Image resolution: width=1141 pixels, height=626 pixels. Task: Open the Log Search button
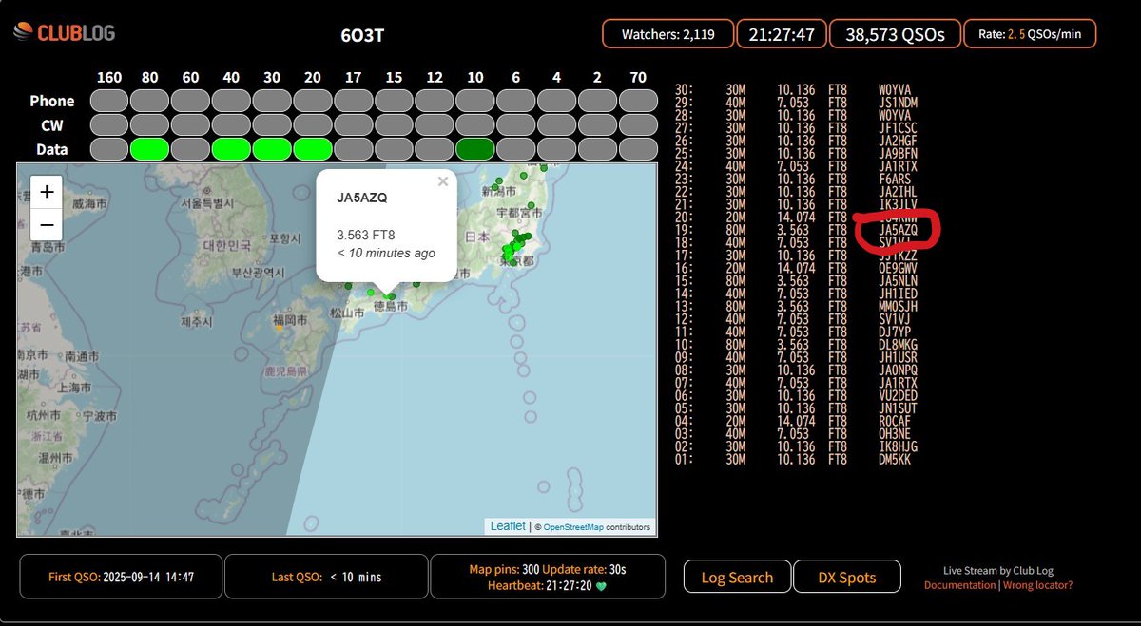click(x=737, y=577)
